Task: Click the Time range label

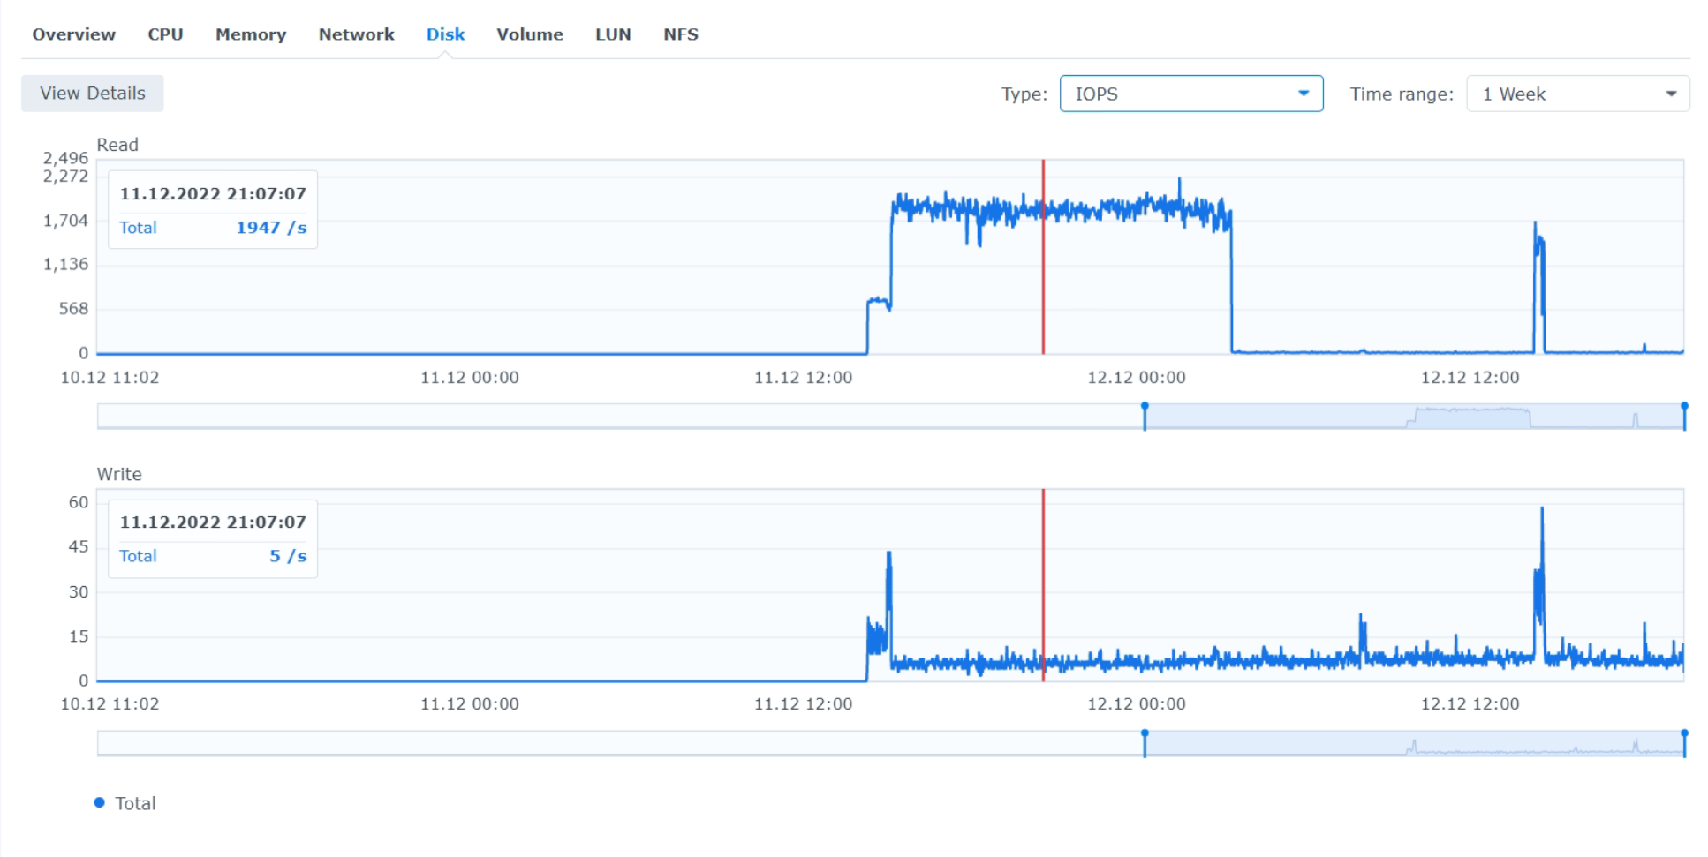Action: point(1402,94)
